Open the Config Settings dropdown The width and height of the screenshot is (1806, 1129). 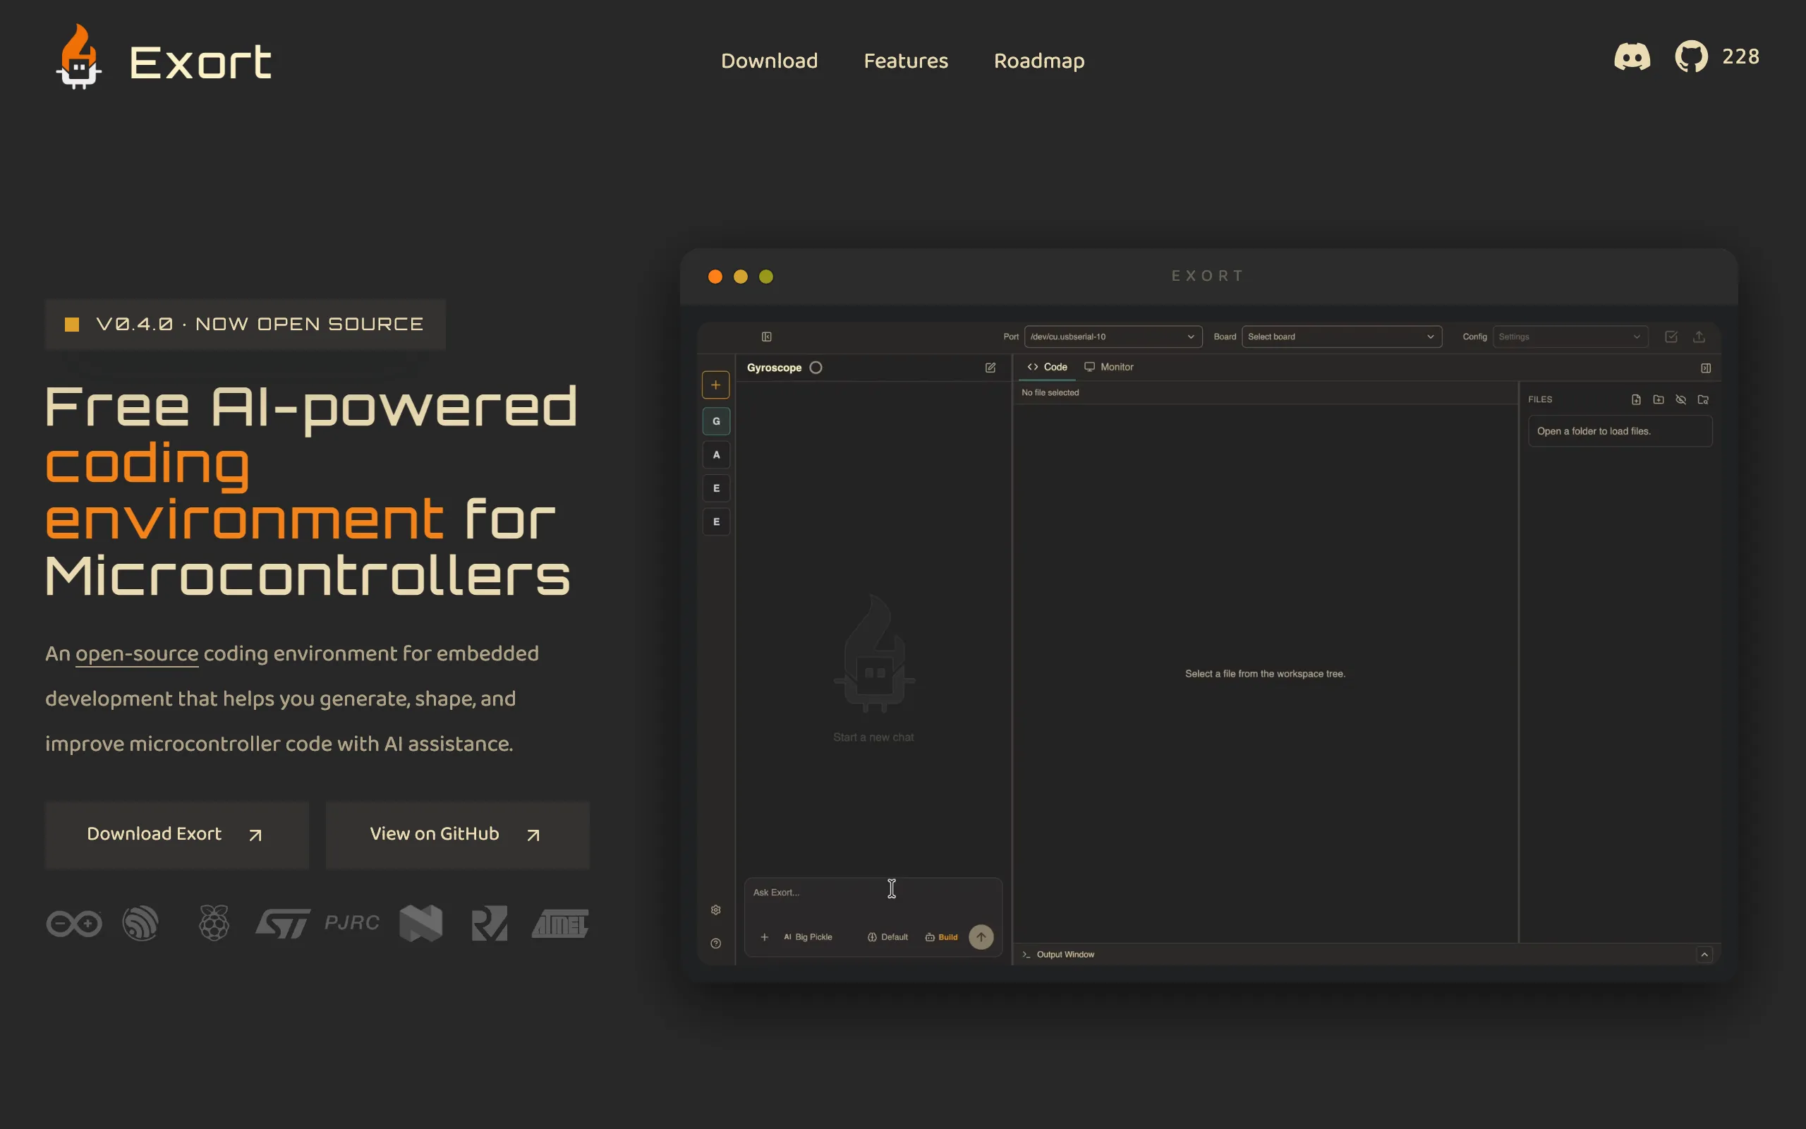click(1570, 337)
